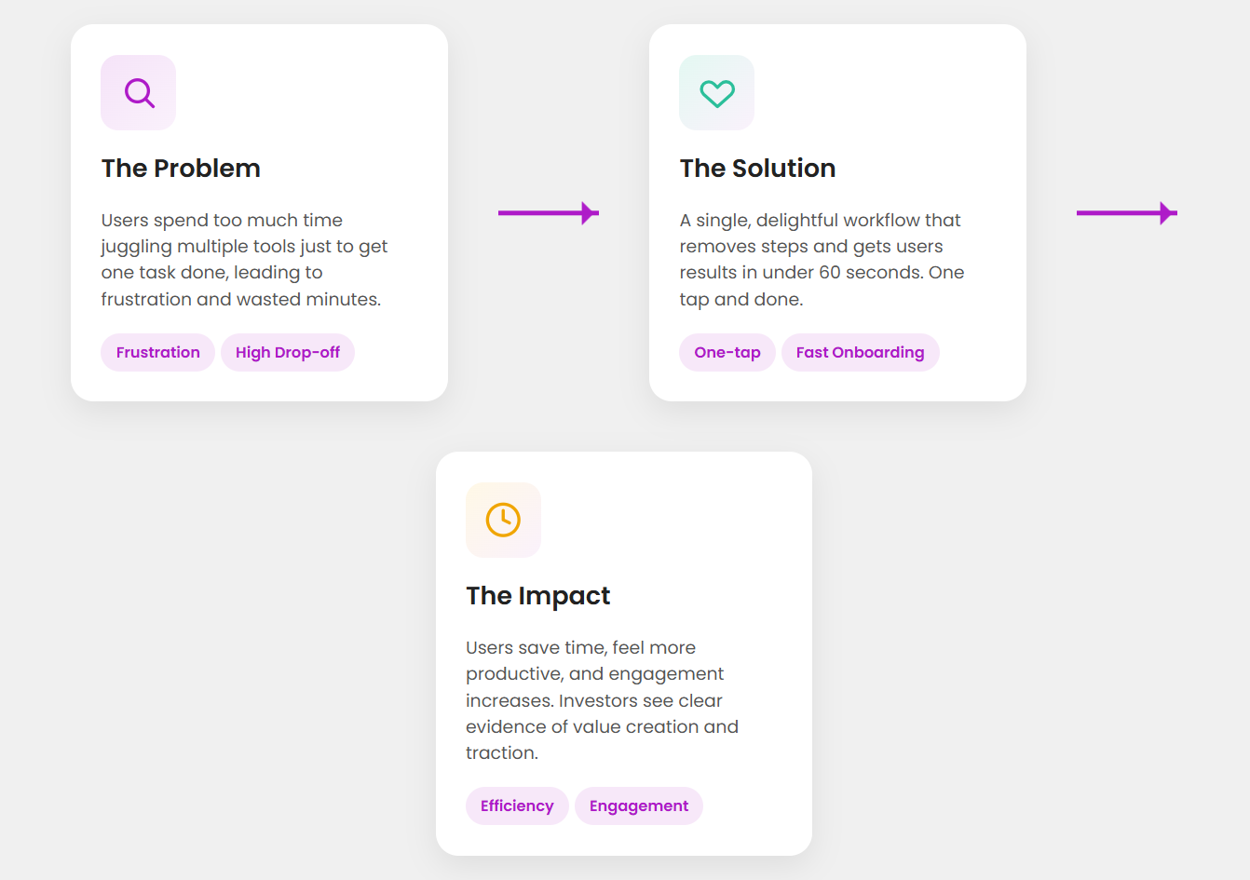Click The Impact heading
The image size is (1250, 880).
pos(538,596)
